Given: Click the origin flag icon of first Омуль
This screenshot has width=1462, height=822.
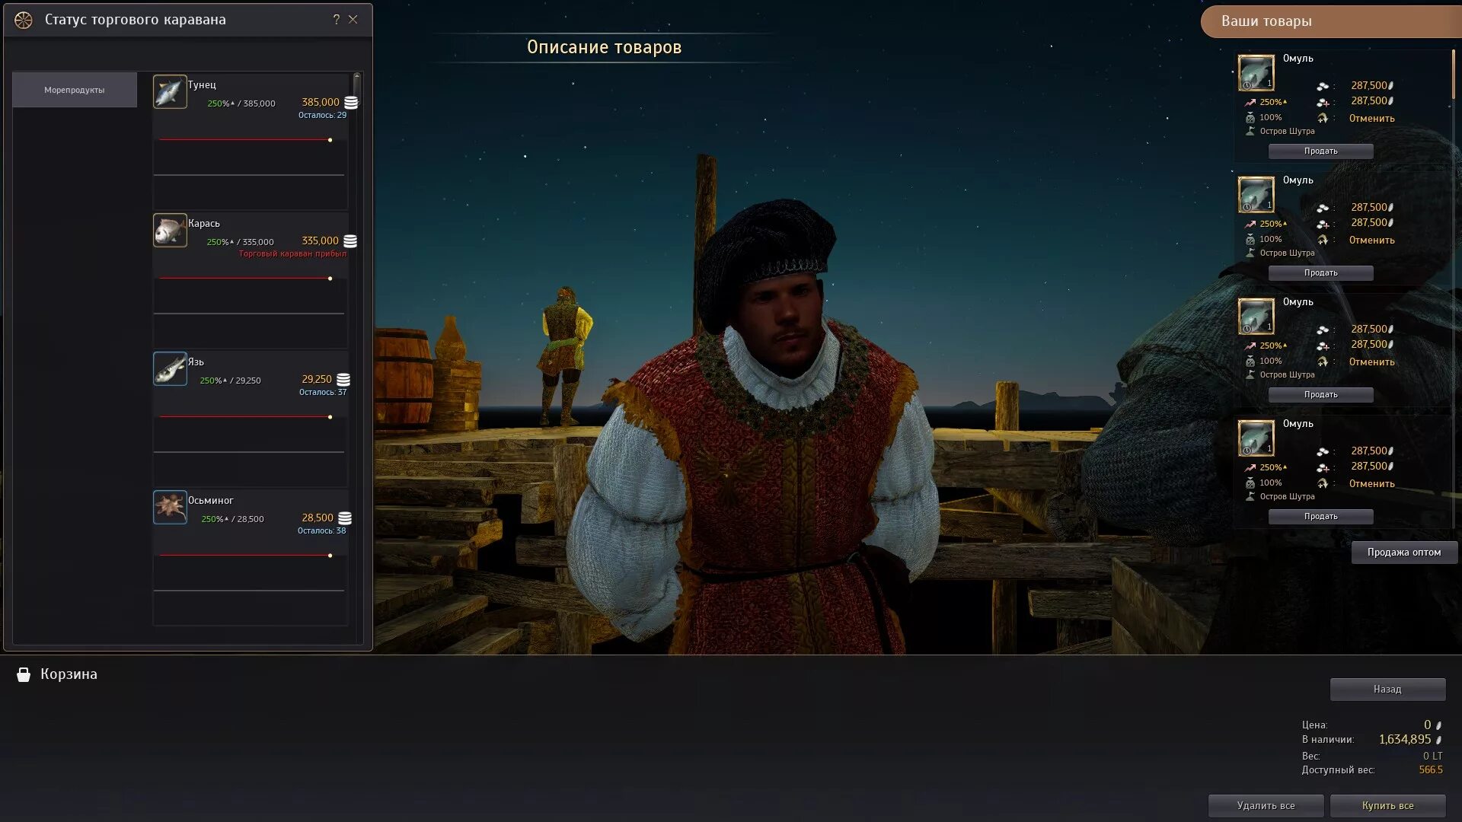Looking at the screenshot, I should (x=1250, y=131).
